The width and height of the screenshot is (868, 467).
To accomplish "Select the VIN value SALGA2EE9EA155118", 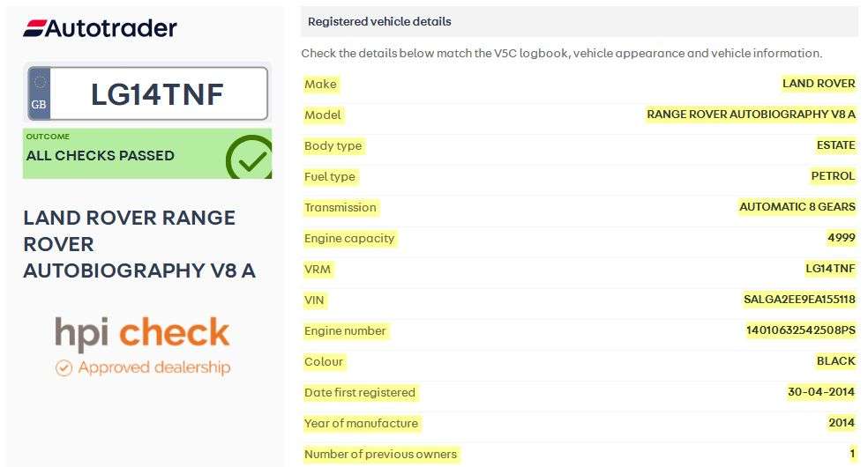I will (x=799, y=300).
